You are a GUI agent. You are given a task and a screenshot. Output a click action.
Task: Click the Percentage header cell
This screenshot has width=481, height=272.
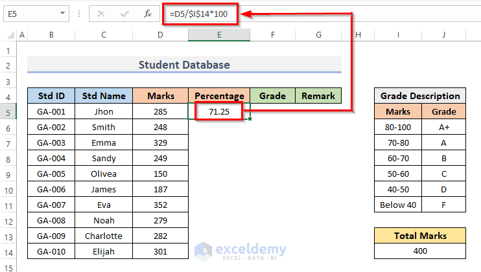click(x=219, y=96)
